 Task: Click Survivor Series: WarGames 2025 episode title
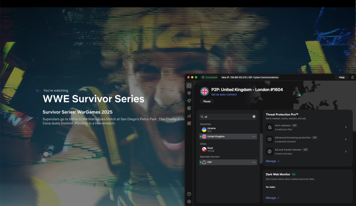coord(78,112)
